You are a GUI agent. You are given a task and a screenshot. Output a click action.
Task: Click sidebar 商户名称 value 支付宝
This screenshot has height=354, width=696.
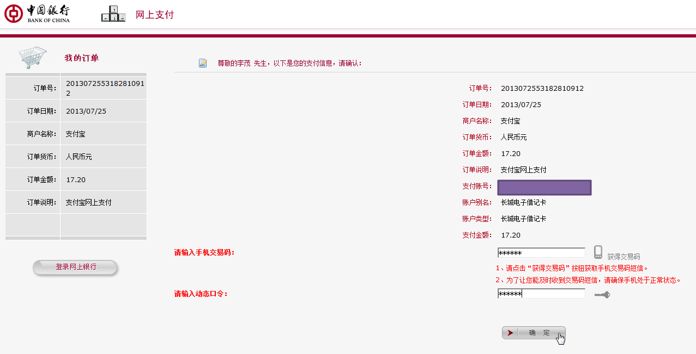pos(76,134)
